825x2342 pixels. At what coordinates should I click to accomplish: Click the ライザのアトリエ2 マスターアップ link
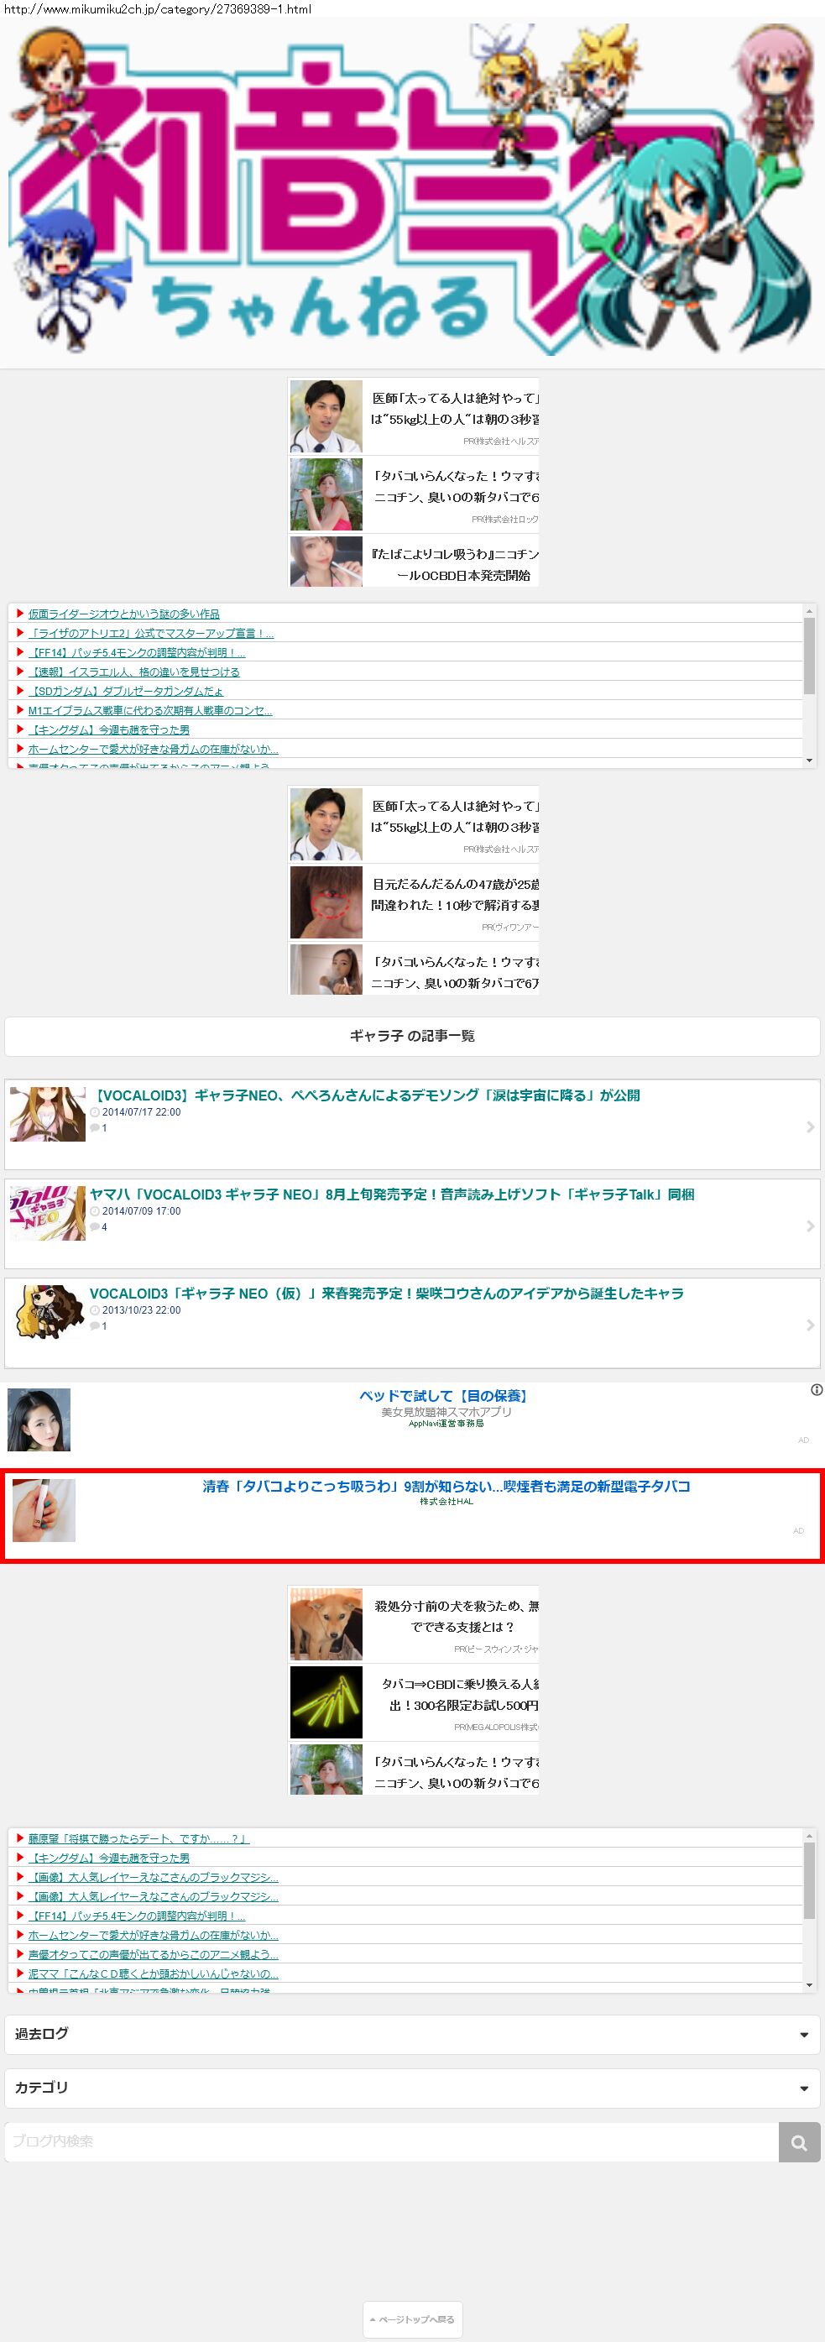(x=150, y=633)
